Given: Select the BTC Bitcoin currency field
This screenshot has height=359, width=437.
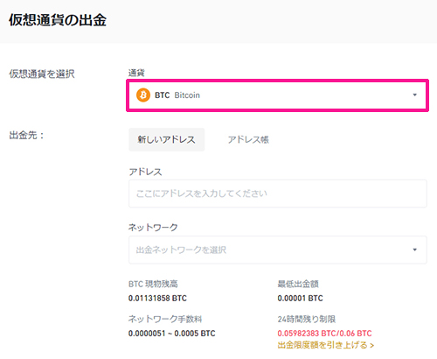Looking at the screenshot, I should click(277, 95).
